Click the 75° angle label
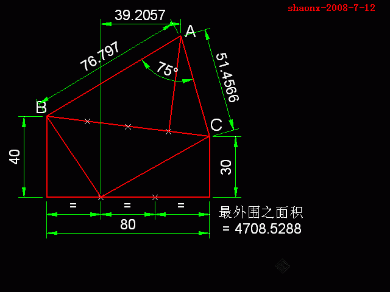Image resolution: width=390 pixels, height=292 pixels. pyautogui.click(x=168, y=69)
